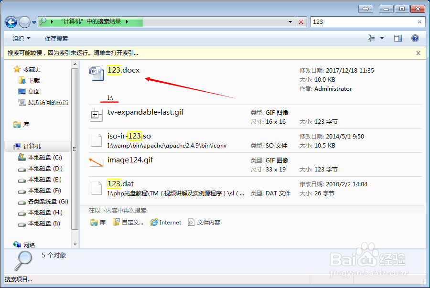Open Explorer help via question mark icon

pyautogui.click(x=415, y=38)
